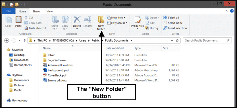This screenshot has height=108, width=237.
Task: Click the Cut scissors button
Action: coord(29,18)
